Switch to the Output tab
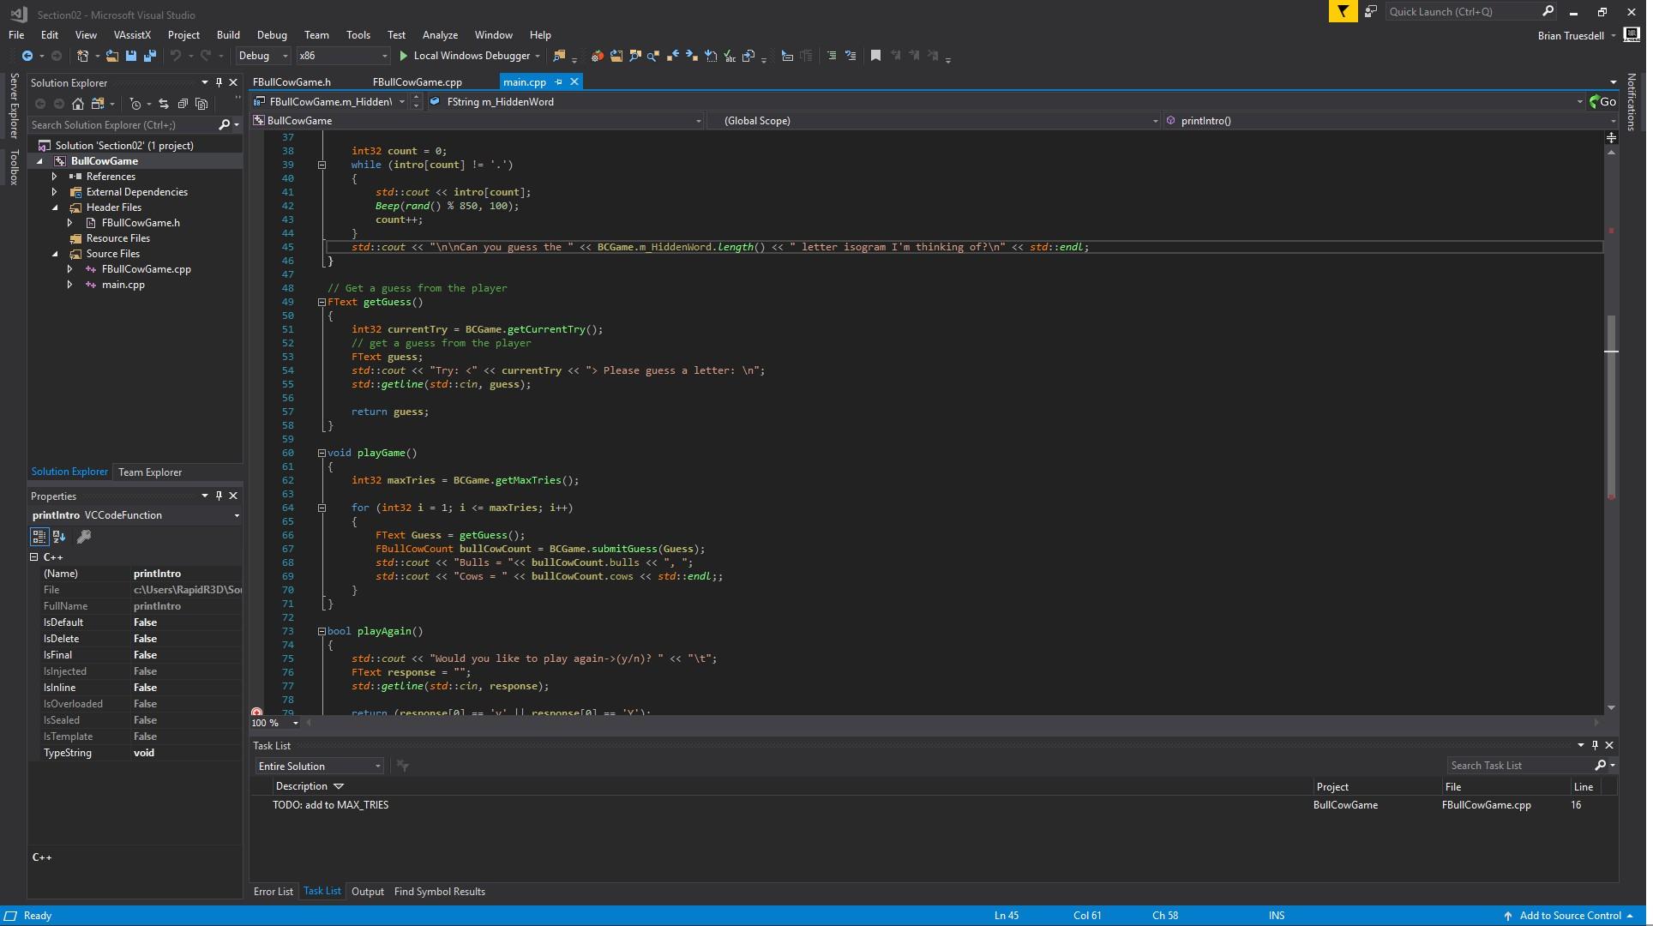The image size is (1653, 926). (x=368, y=892)
